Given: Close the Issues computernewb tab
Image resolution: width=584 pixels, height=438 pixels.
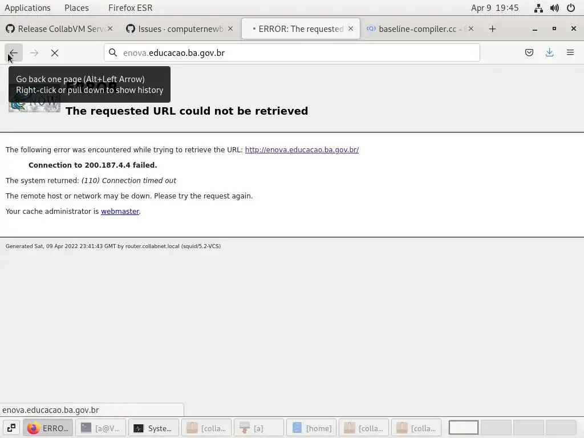Looking at the screenshot, I should pyautogui.click(x=230, y=29).
